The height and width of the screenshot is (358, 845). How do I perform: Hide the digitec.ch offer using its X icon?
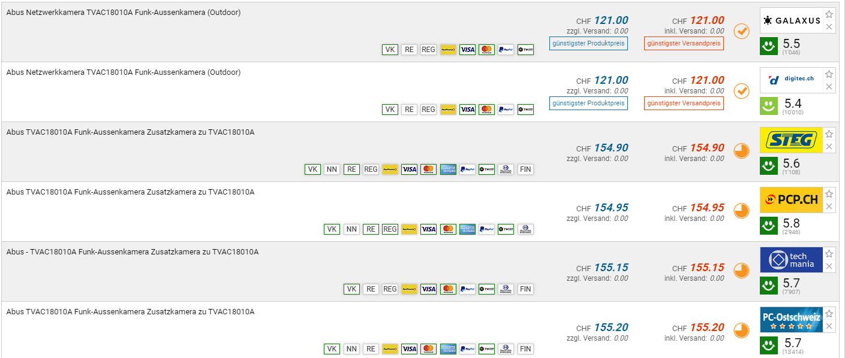[829, 87]
